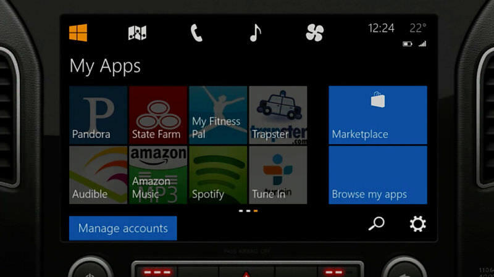Go to second page indicator dot

click(x=248, y=211)
